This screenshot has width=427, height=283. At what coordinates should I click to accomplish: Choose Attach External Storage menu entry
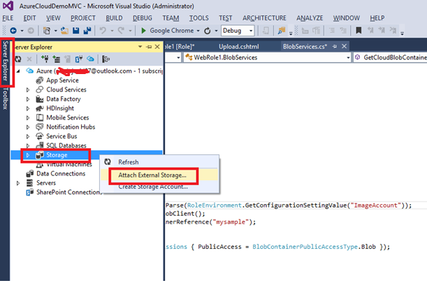(x=159, y=175)
